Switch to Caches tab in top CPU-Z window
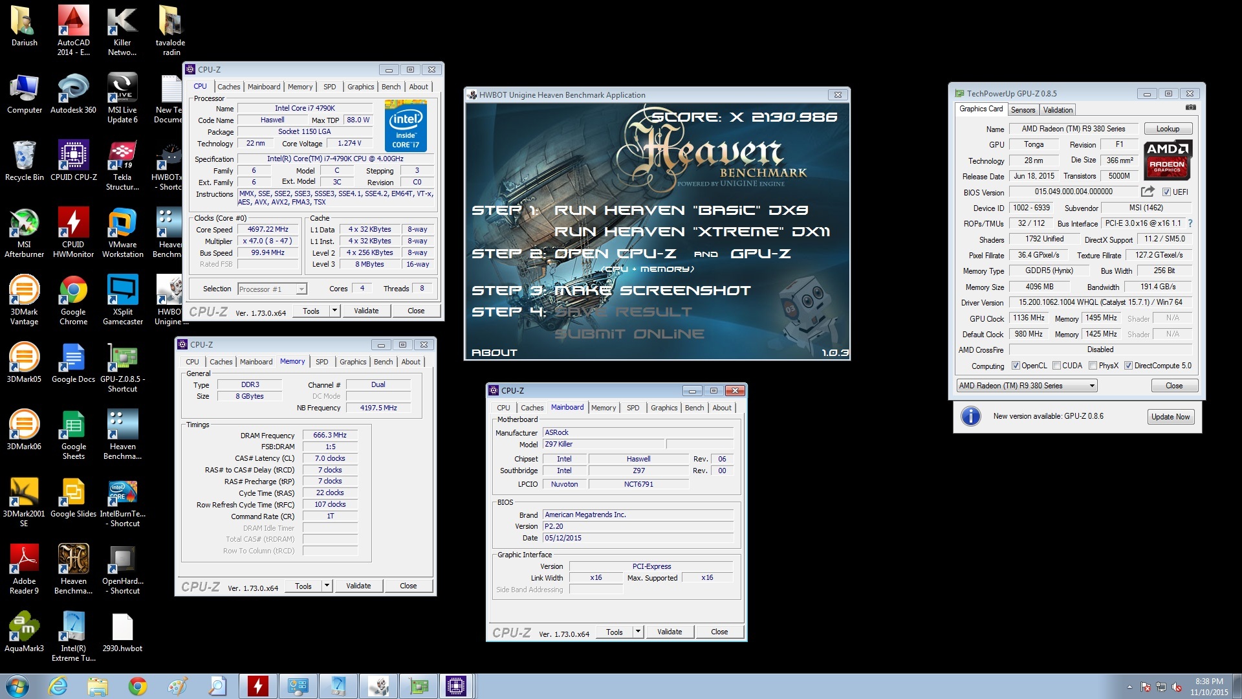 click(228, 87)
